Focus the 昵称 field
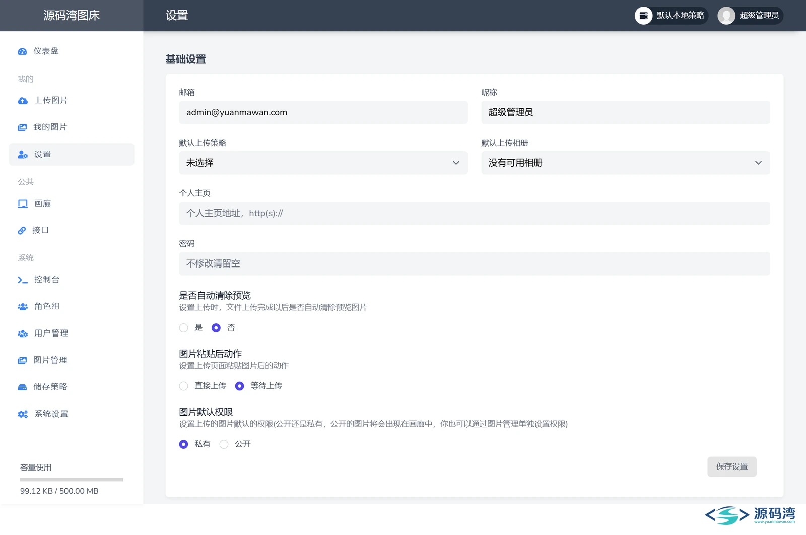 (626, 112)
